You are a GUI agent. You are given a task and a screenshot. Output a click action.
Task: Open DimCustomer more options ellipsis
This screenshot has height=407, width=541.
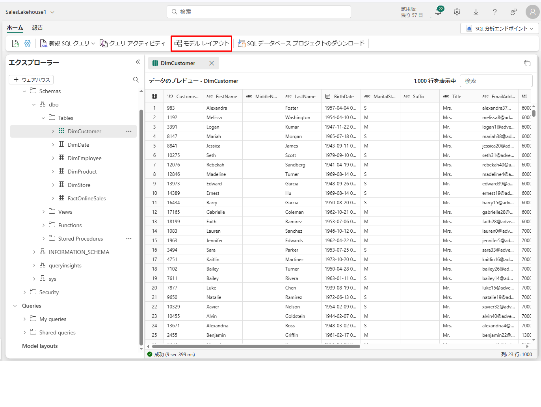point(129,131)
